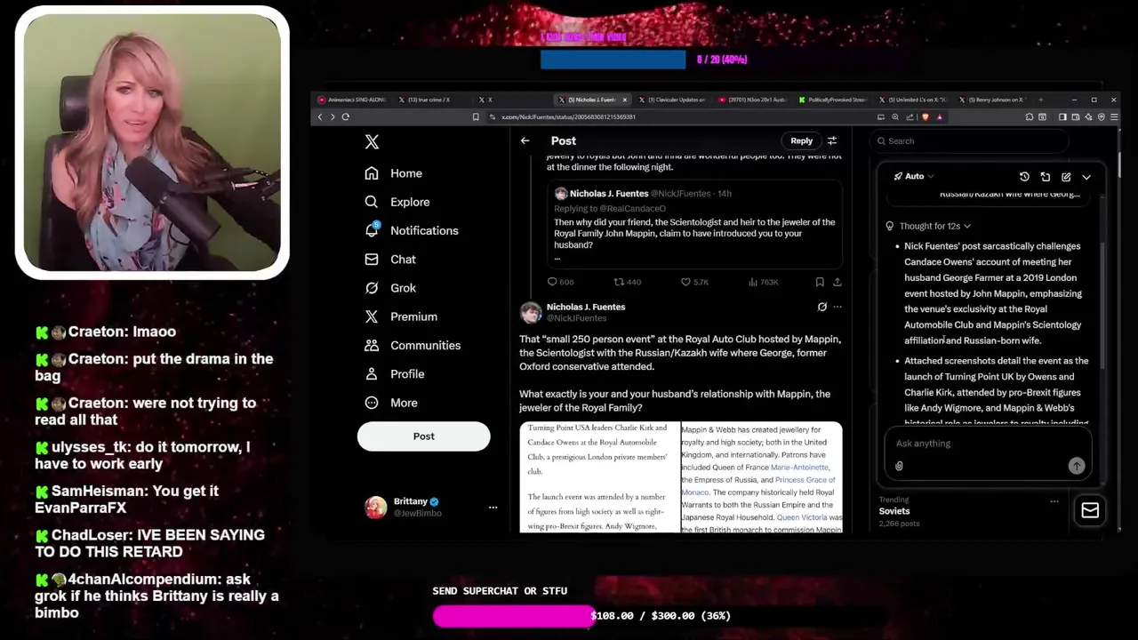Click the Ask anything input box
This screenshot has height=640, width=1138.
coord(988,444)
